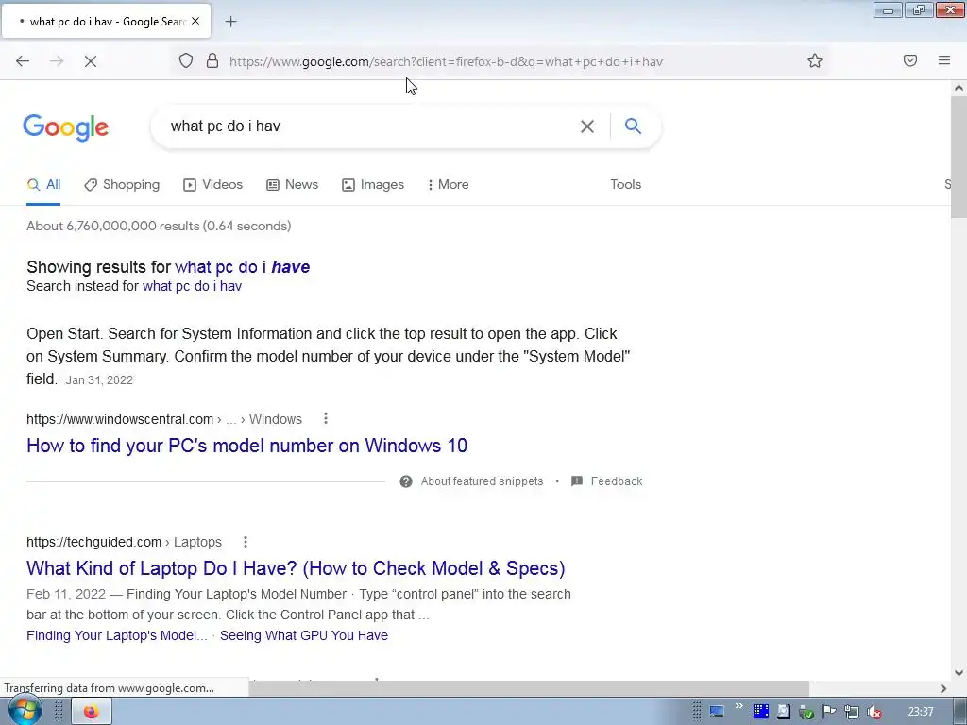967x725 pixels.
Task: Click the site security padlock icon
Action: pyautogui.click(x=212, y=60)
